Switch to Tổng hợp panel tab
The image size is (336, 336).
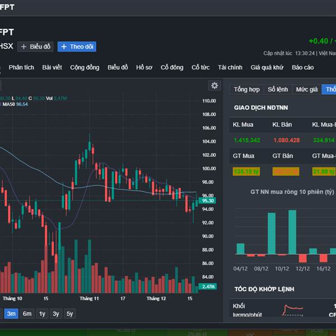tap(247, 90)
